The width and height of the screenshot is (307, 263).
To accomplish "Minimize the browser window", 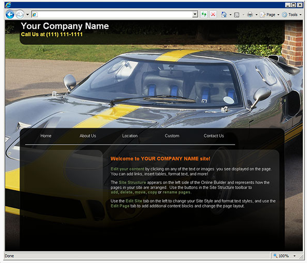I will tap(287, 5).
